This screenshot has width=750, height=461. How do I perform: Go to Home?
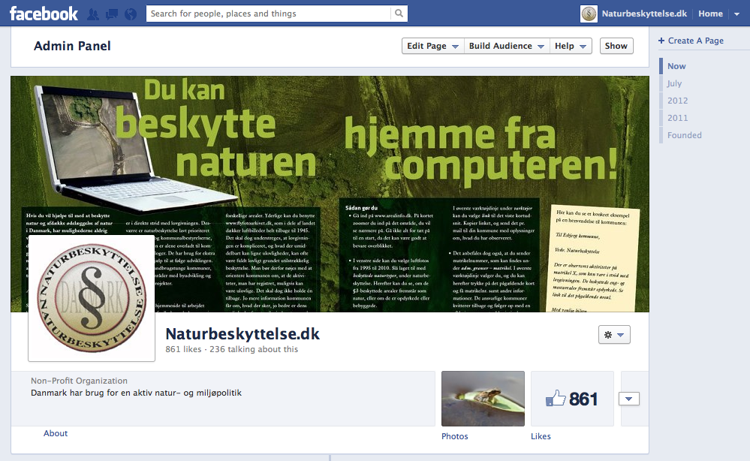pos(710,14)
